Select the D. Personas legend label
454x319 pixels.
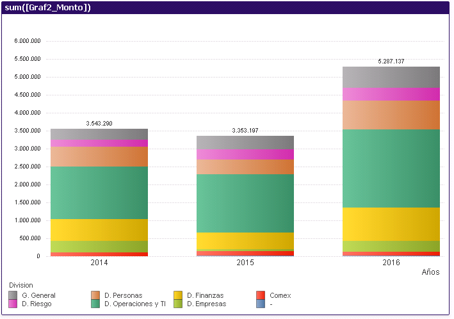coord(124,295)
